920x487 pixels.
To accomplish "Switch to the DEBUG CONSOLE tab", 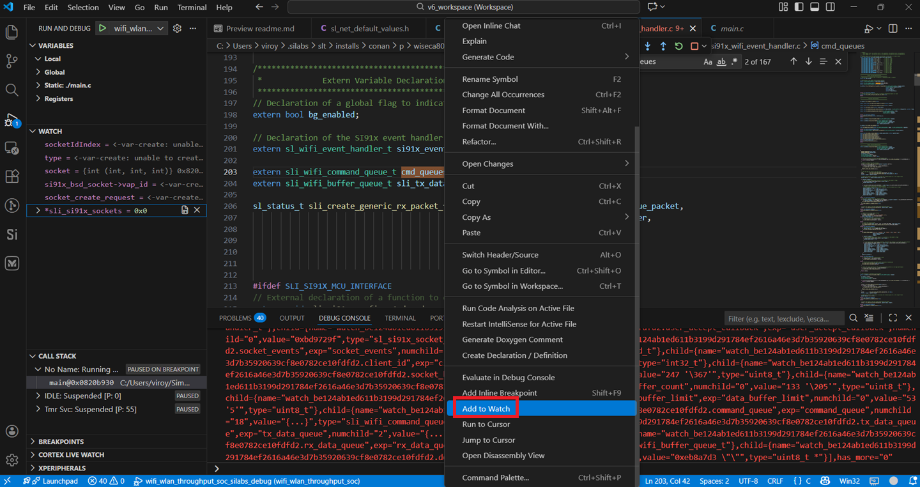I will coord(344,318).
